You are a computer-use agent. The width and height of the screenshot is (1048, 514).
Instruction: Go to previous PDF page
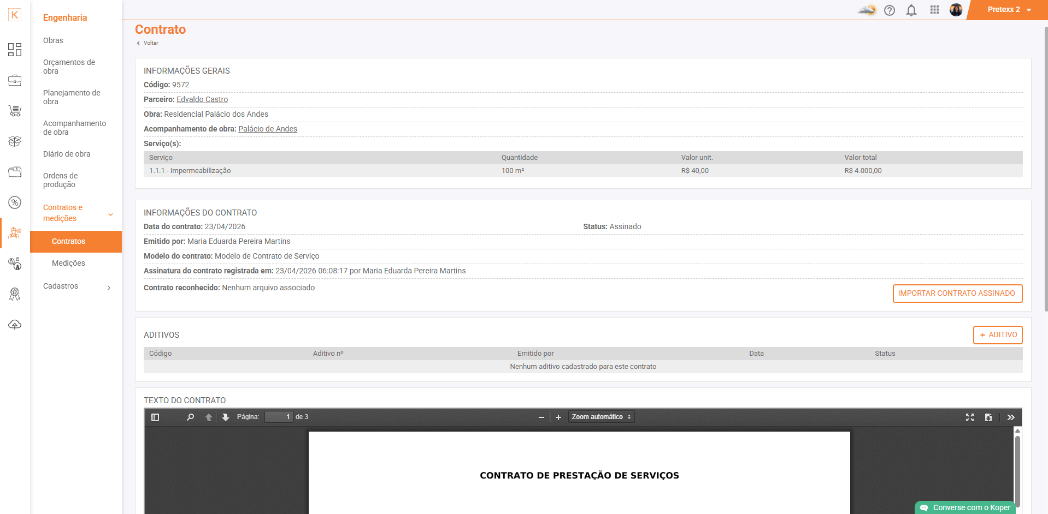click(208, 417)
